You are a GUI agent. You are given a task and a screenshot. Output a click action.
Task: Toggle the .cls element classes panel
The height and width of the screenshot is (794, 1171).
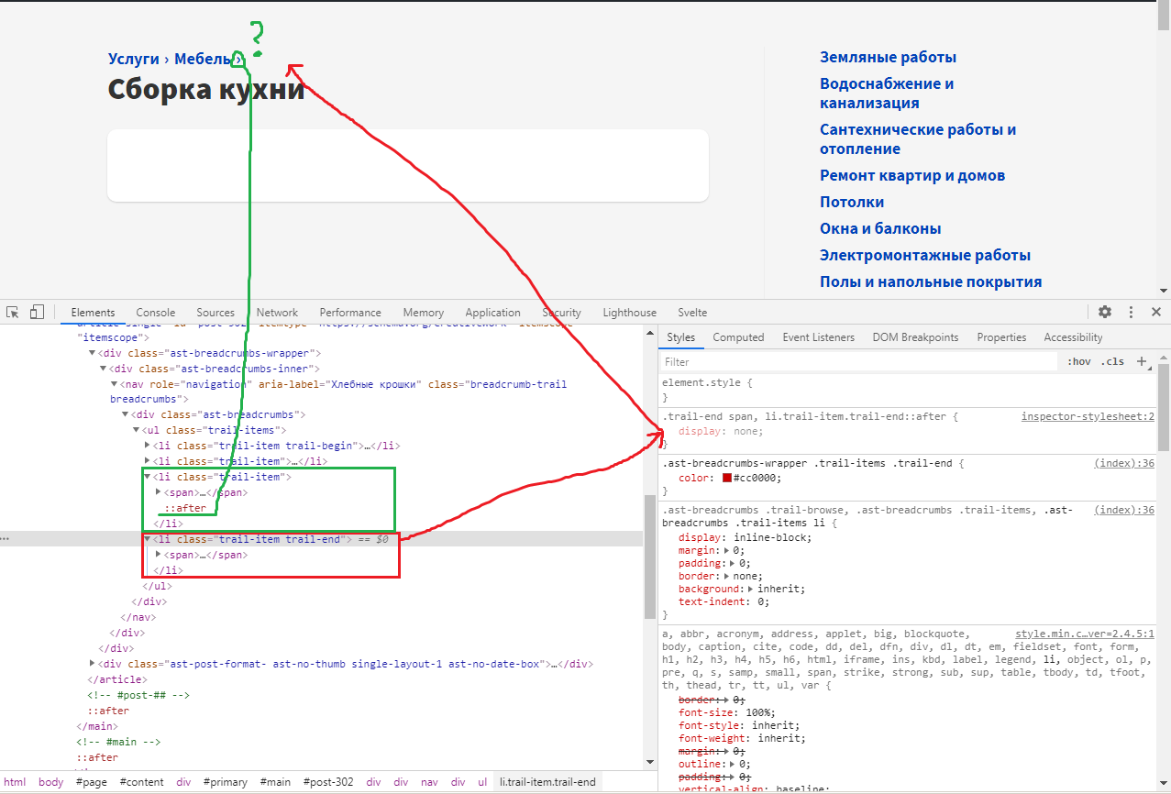[1112, 361]
